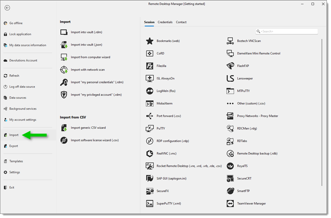Screen dimensions: 331x218
Task: Choose the RDTabs icon
Action: [230, 141]
